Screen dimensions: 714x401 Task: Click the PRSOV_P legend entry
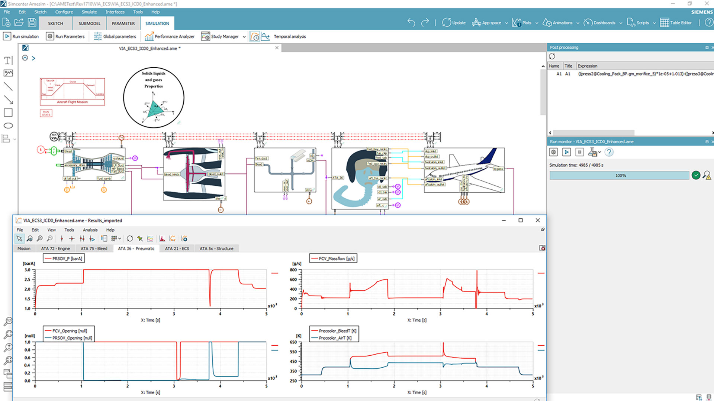pyautogui.click(x=64, y=258)
